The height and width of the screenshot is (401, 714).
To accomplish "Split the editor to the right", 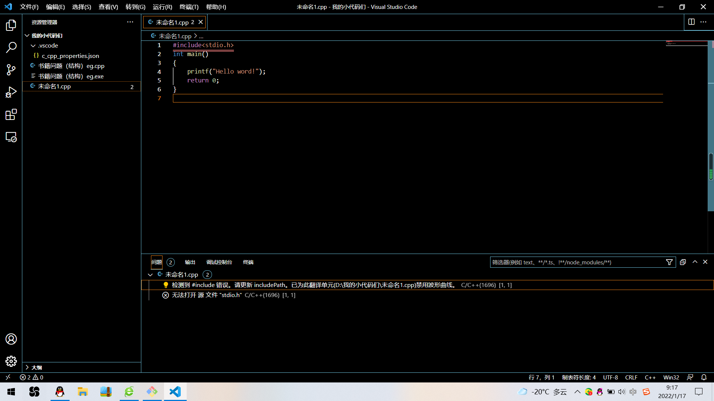I will [691, 22].
